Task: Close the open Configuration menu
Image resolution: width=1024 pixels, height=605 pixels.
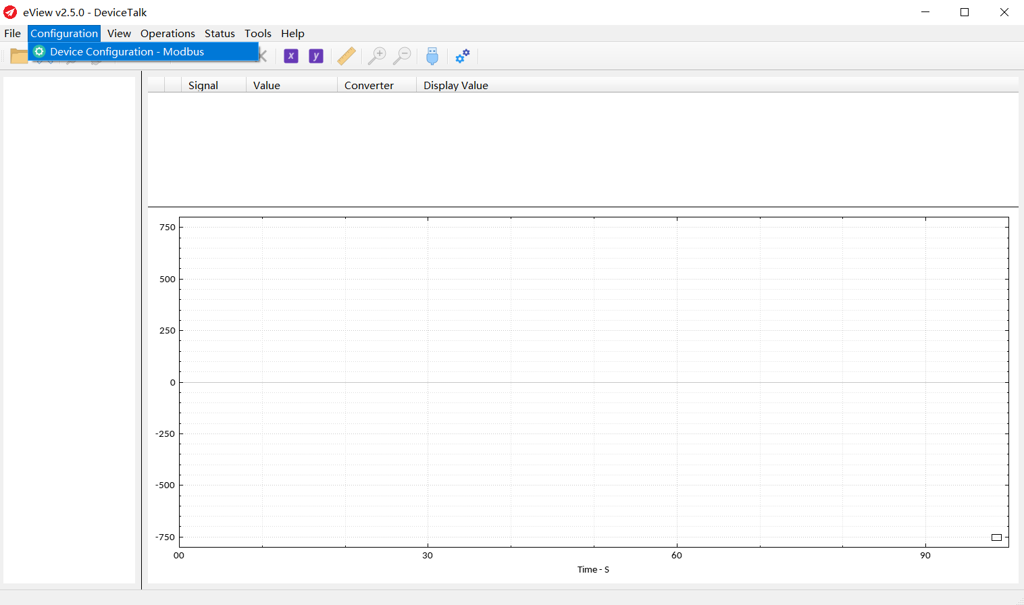Action: point(64,33)
